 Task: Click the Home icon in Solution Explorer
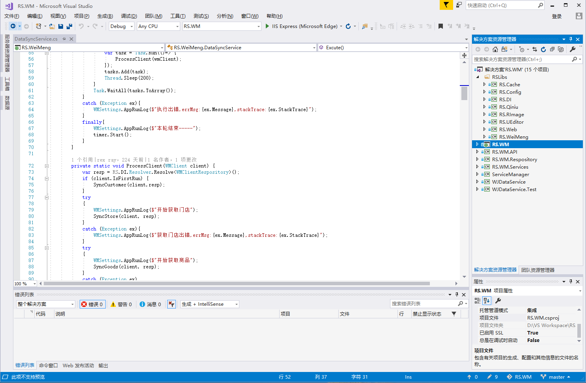(x=495, y=49)
